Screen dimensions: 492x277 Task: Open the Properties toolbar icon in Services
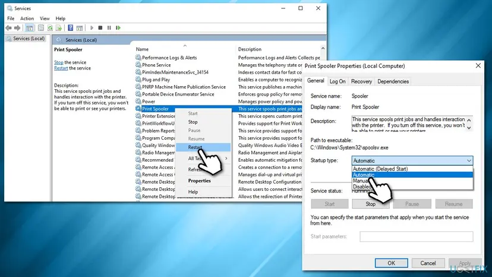41,28
